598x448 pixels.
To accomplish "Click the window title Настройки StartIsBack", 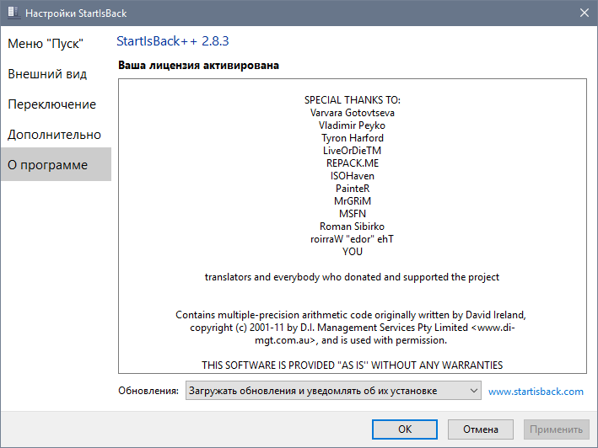I will (77, 13).
